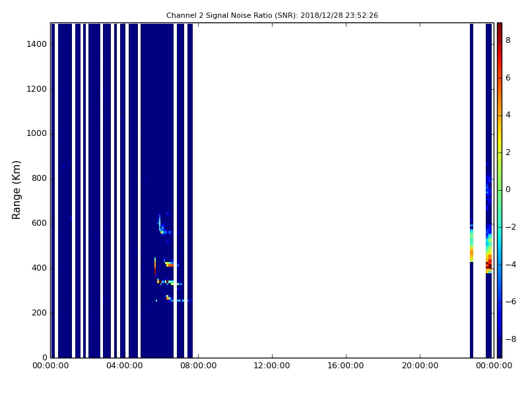Screen dimensions: 528x396
Task: Click the strong red echo near 400 km at 23:40
Action: (488, 265)
